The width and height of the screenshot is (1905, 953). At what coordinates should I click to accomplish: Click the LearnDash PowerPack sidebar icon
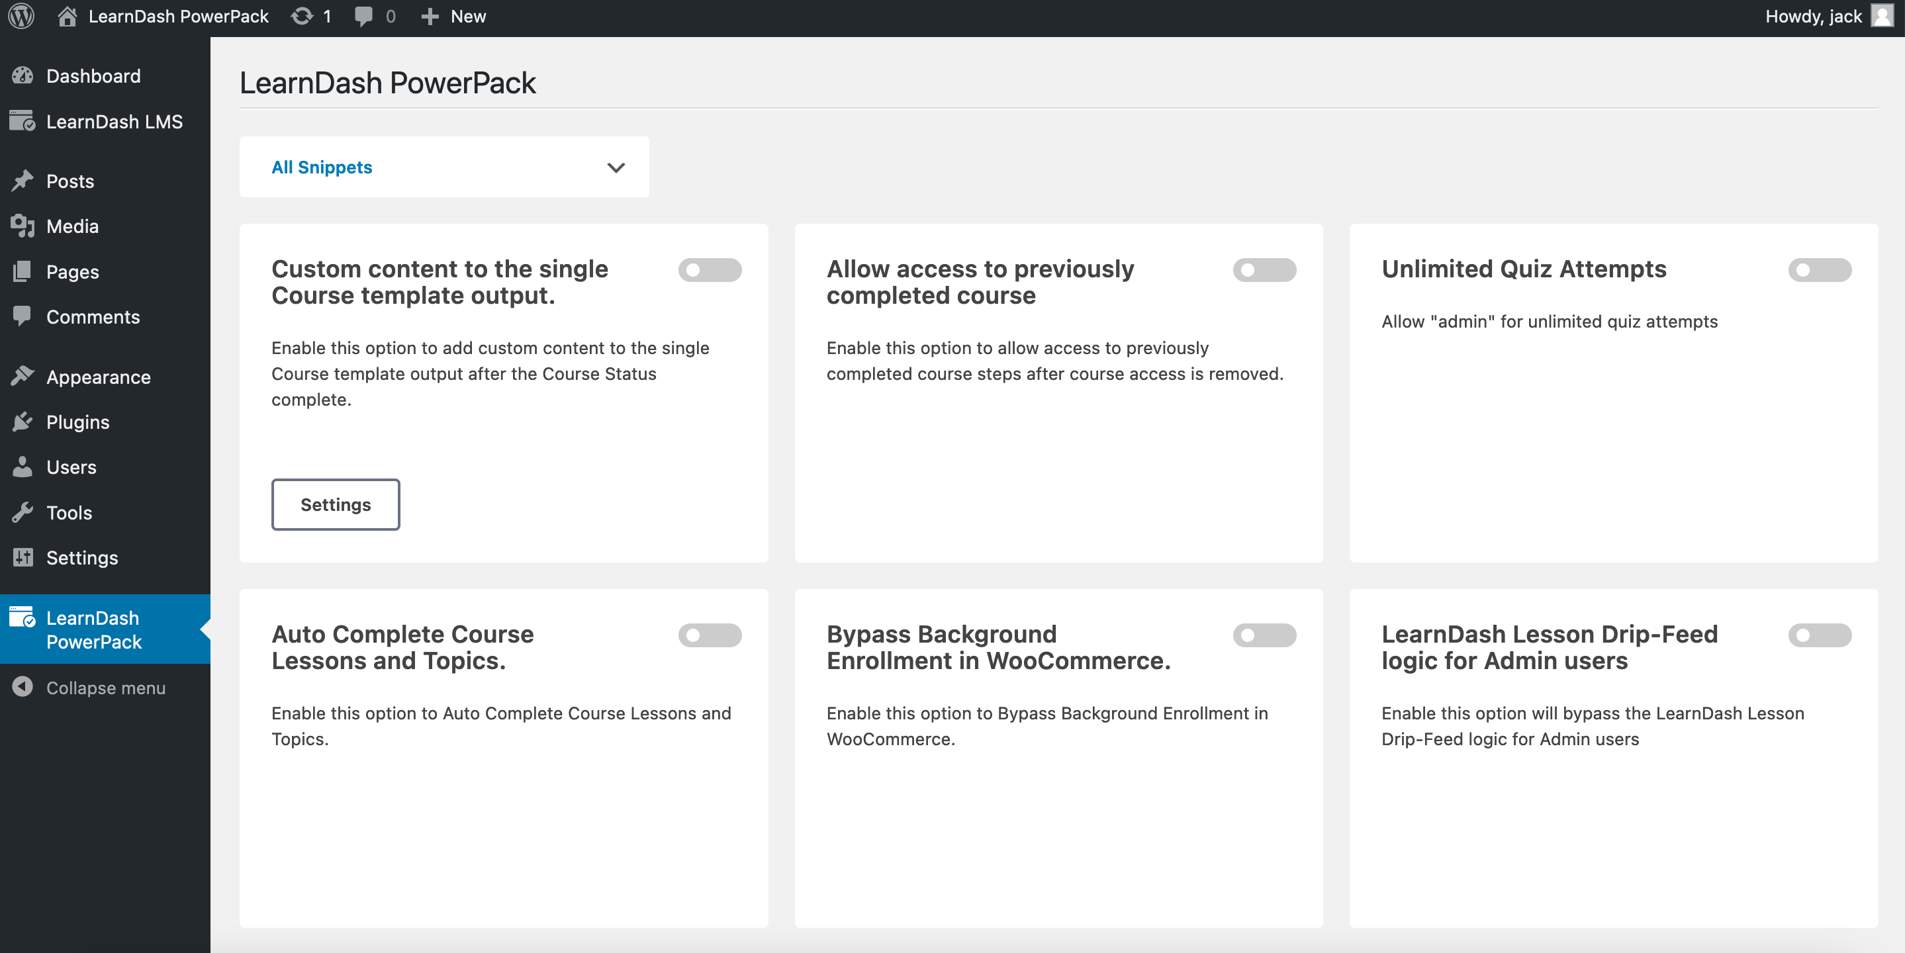tap(23, 617)
